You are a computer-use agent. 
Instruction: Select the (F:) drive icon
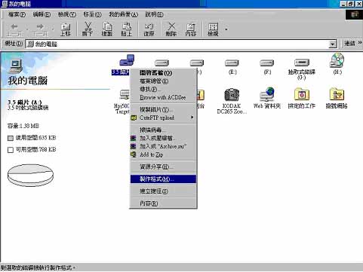(x=266, y=63)
